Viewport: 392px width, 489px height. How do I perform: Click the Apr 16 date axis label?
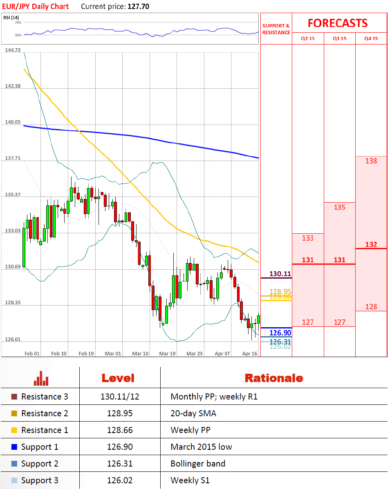click(x=250, y=354)
